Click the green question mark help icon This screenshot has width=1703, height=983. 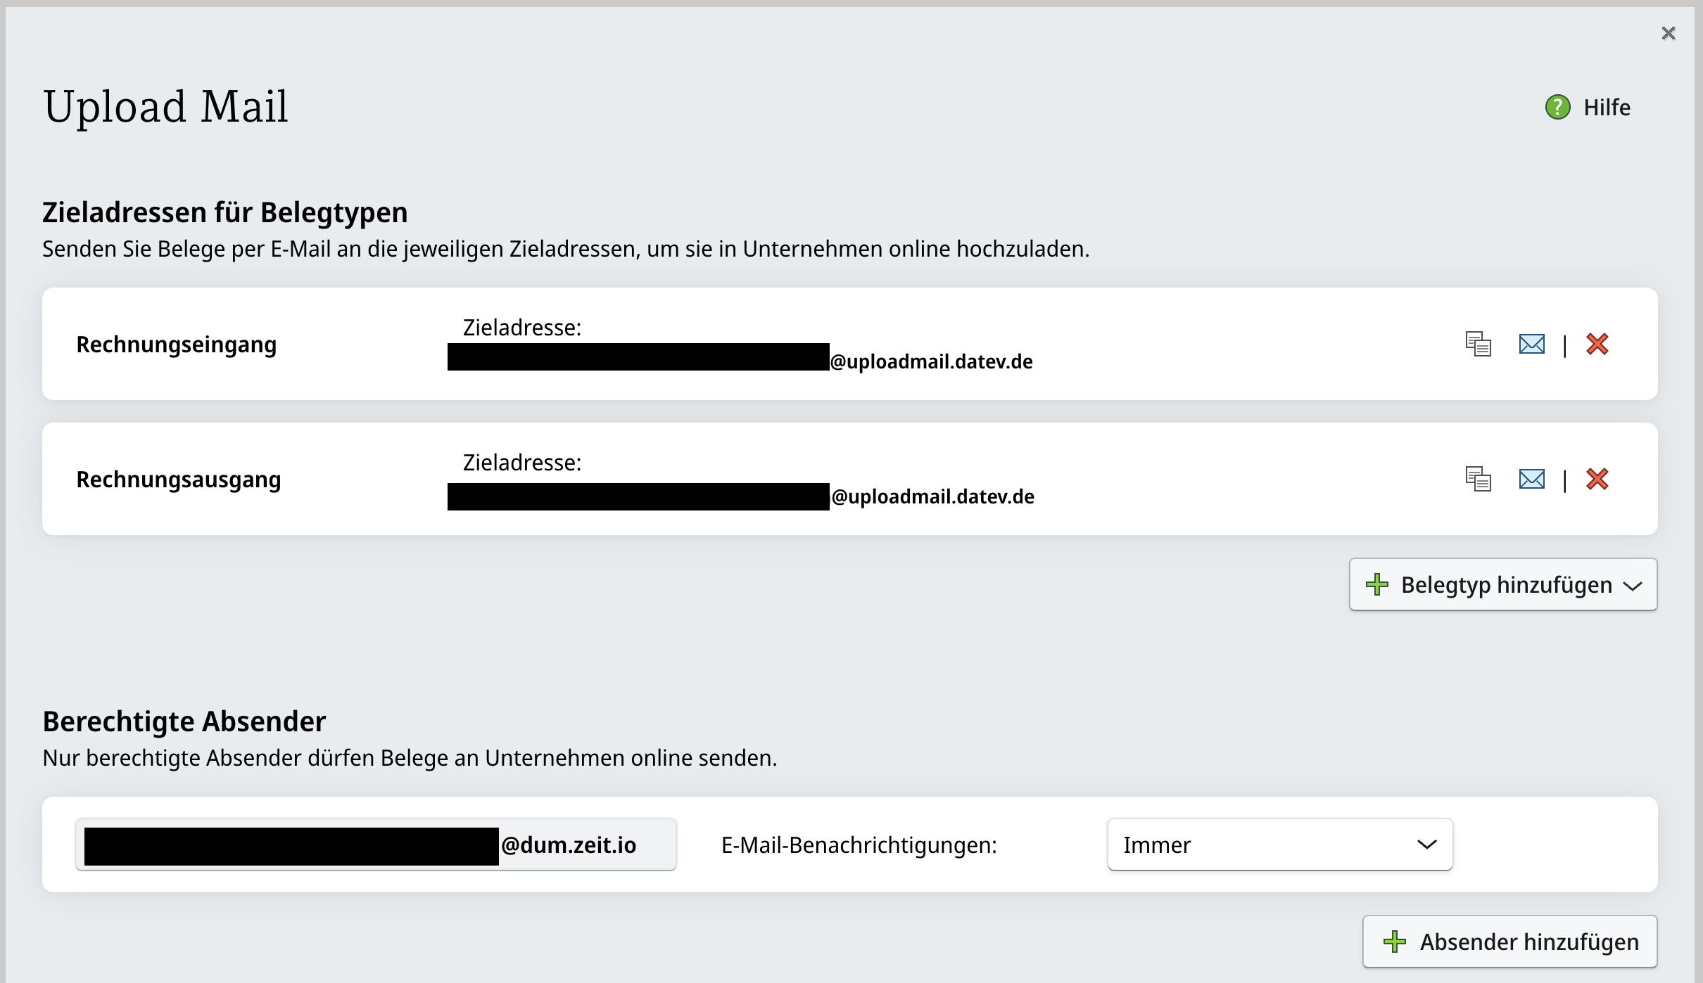[x=1557, y=107]
